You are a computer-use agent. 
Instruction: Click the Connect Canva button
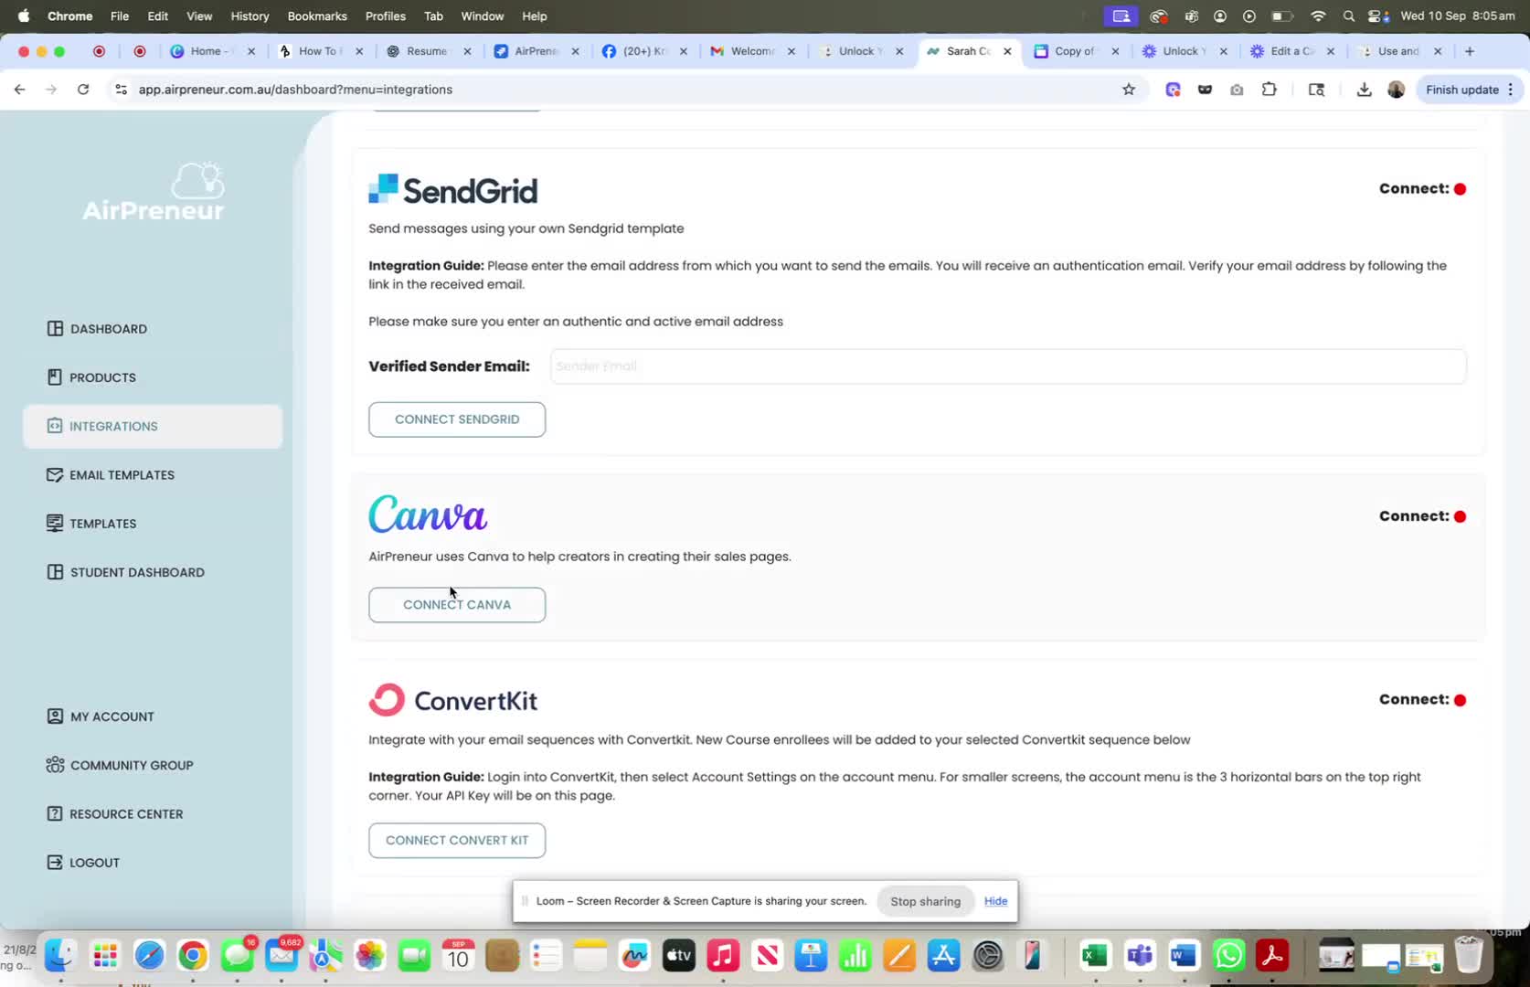[457, 605]
